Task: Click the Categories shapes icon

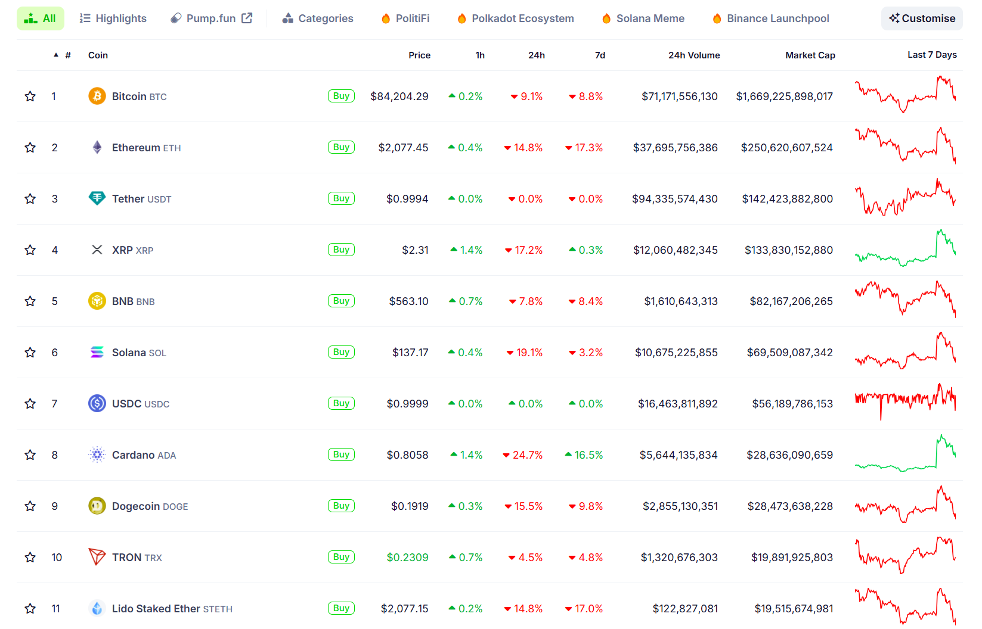Action: tap(288, 18)
